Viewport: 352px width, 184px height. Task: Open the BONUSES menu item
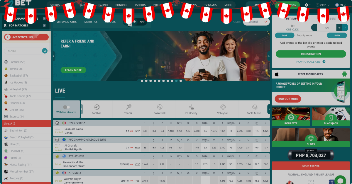click(121, 5)
